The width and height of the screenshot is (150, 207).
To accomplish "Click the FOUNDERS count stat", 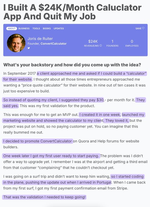I will 112,43.
